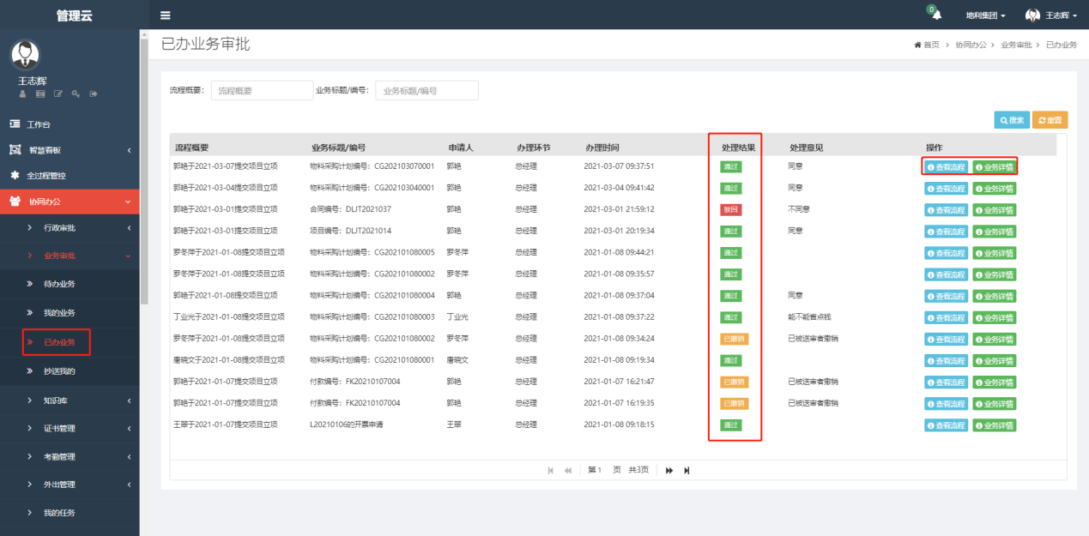
Task: Collapse the 业务审批 submenu
Action: coord(70,256)
